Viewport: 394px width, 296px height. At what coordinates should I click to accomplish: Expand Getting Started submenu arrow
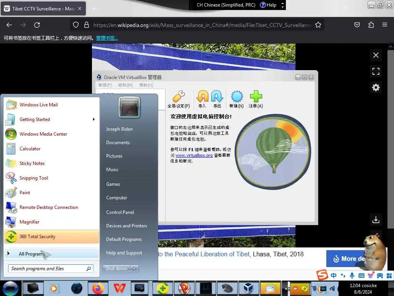(94, 119)
